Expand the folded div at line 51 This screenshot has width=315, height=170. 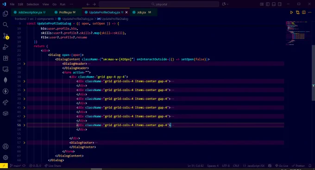click(24, 125)
